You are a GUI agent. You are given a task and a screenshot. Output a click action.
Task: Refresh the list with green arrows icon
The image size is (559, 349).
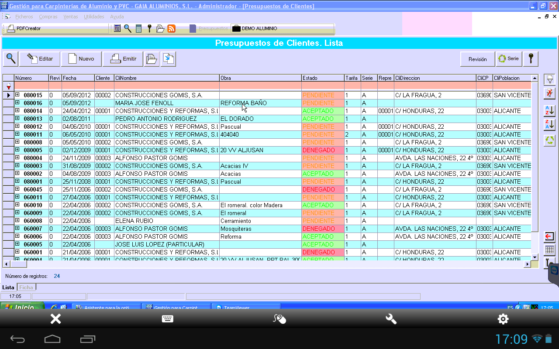pos(550,140)
